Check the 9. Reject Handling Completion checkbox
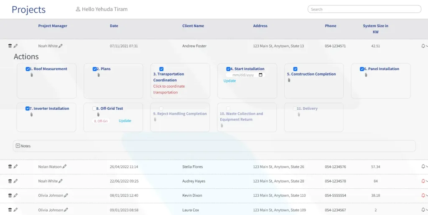Image resolution: width=428 pixels, height=215 pixels. tap(161, 109)
